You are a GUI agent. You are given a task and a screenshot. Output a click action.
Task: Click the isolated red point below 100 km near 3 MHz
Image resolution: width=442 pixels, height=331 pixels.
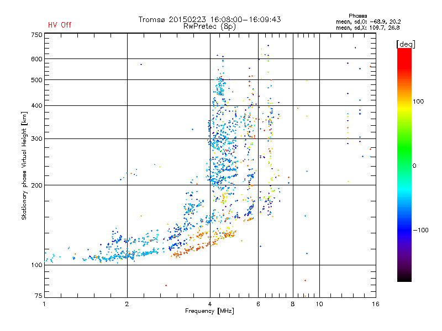166,285
